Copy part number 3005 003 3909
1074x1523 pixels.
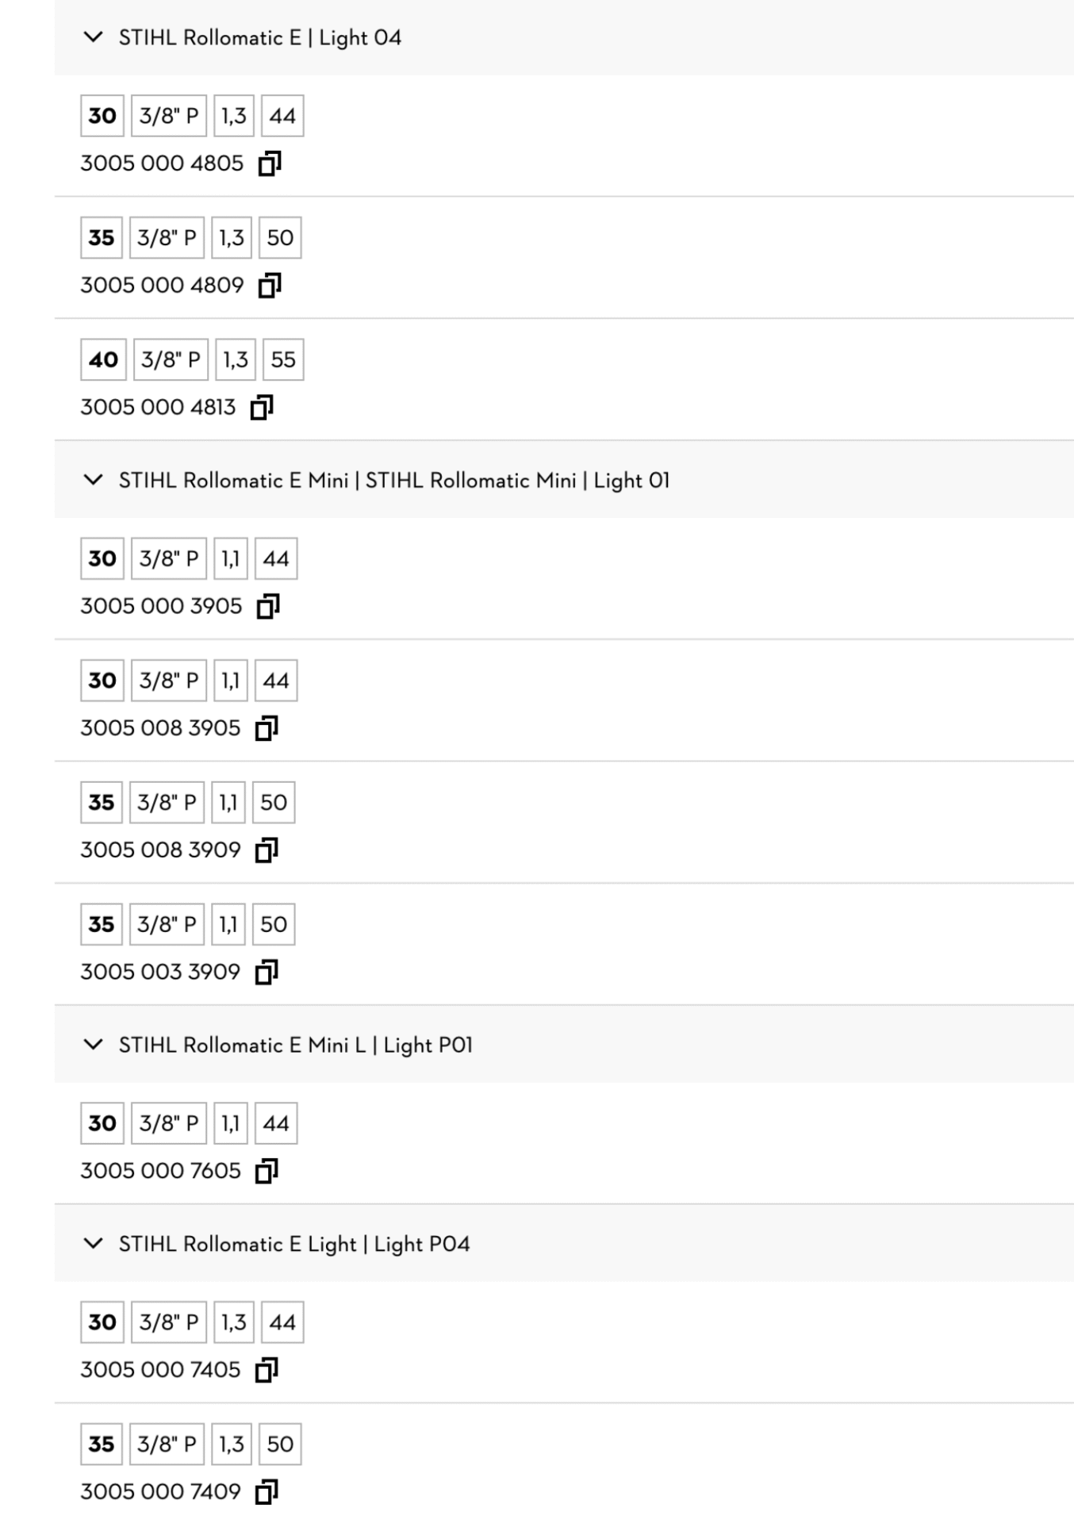267,972
